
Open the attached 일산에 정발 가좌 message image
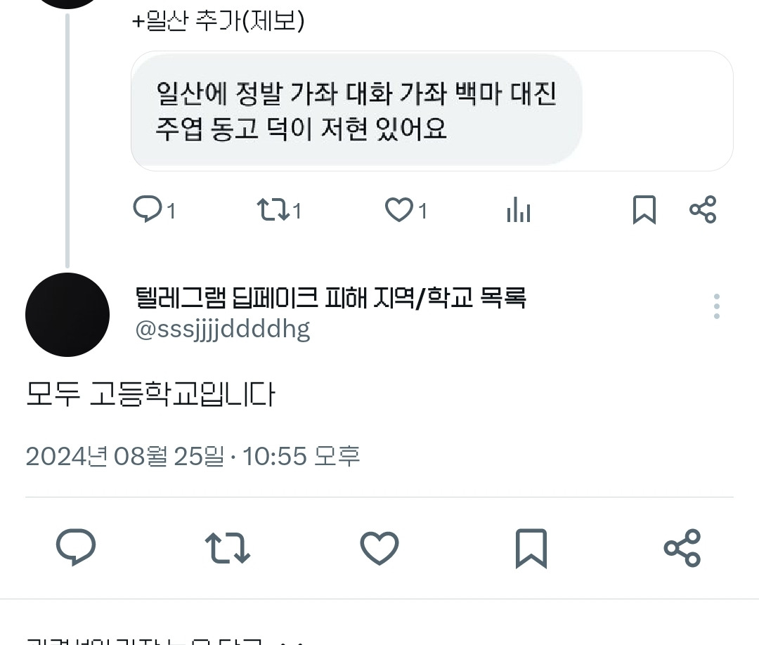point(432,111)
